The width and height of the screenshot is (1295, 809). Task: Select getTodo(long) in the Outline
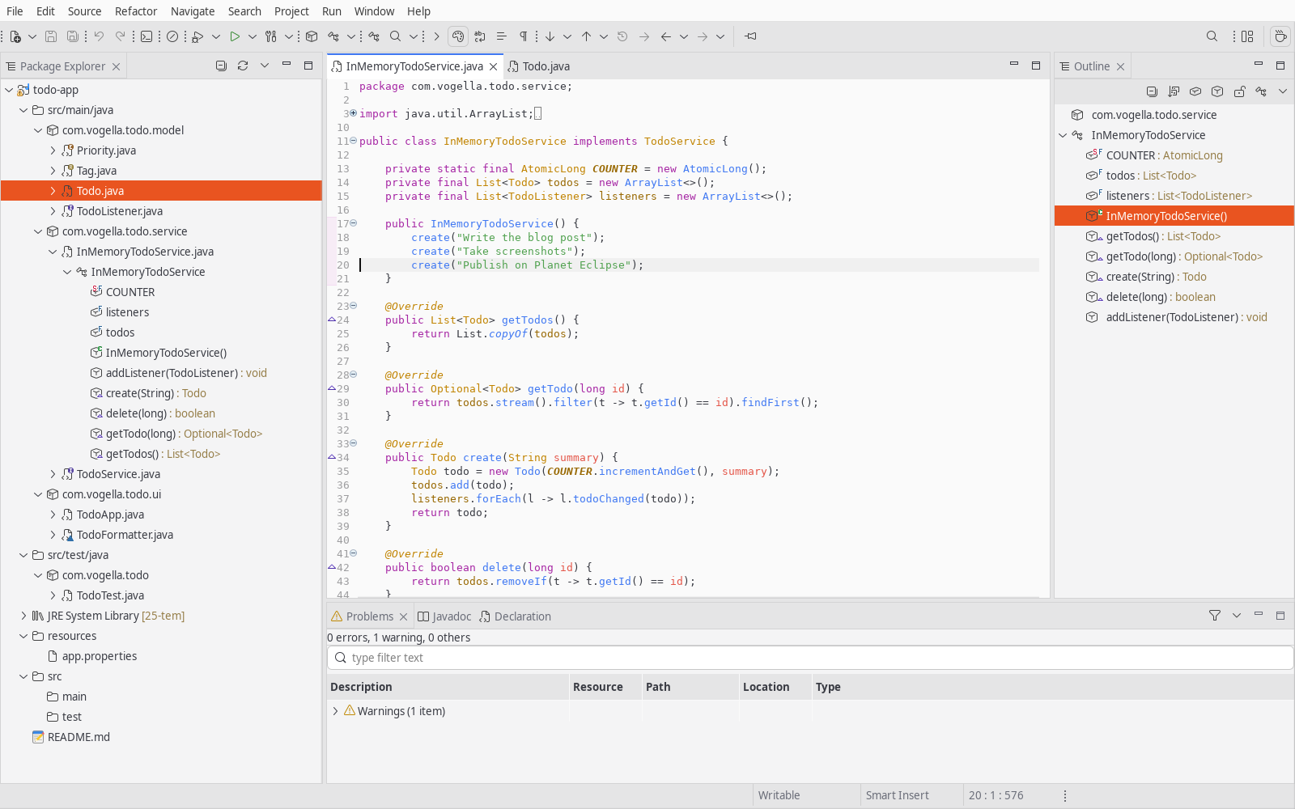[x=1174, y=256]
